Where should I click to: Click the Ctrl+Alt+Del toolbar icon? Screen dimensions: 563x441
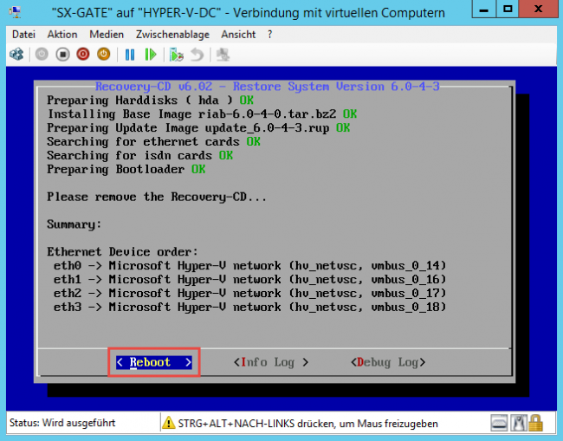[16, 54]
